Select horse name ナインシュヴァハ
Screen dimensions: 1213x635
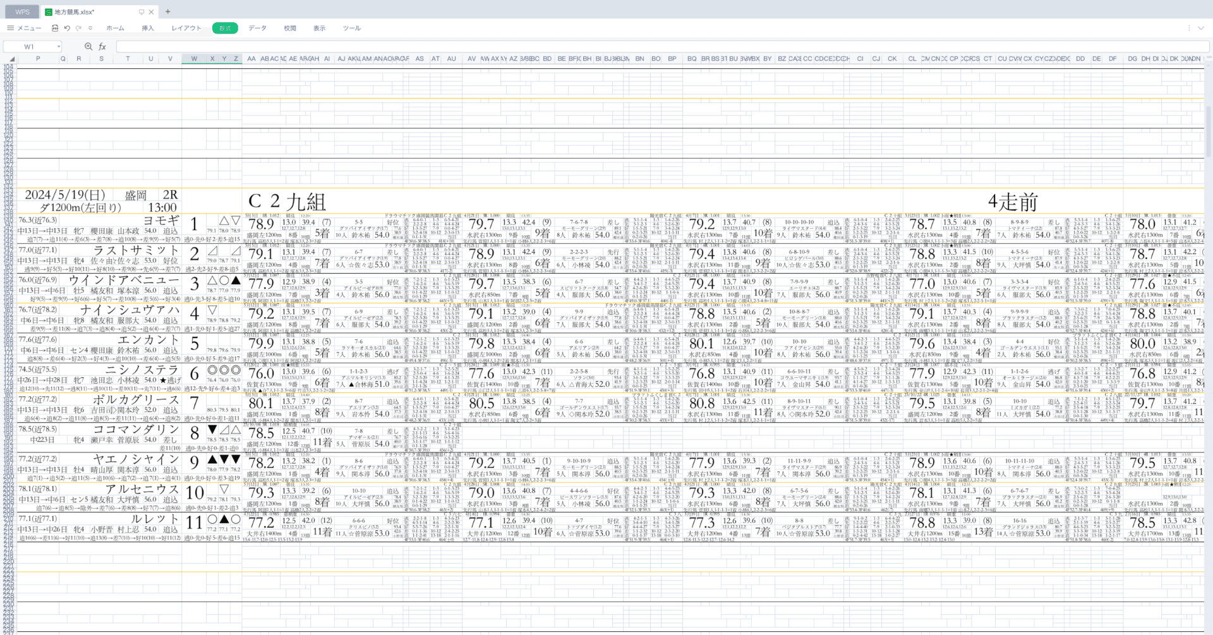[x=131, y=310]
